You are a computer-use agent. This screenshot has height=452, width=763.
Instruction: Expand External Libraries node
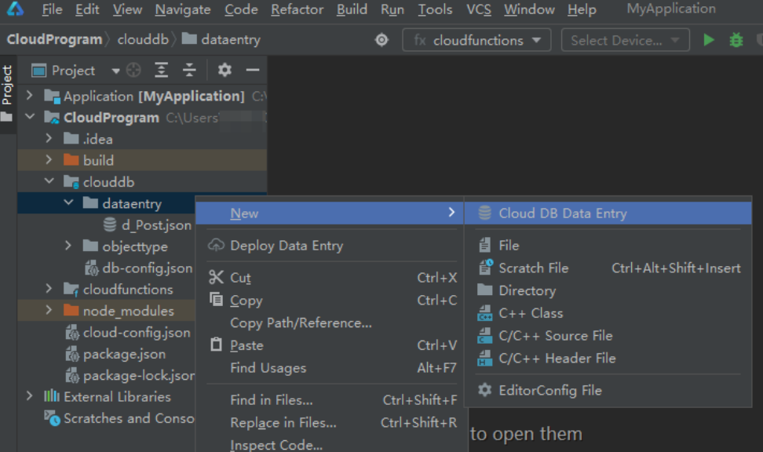pyautogui.click(x=29, y=395)
